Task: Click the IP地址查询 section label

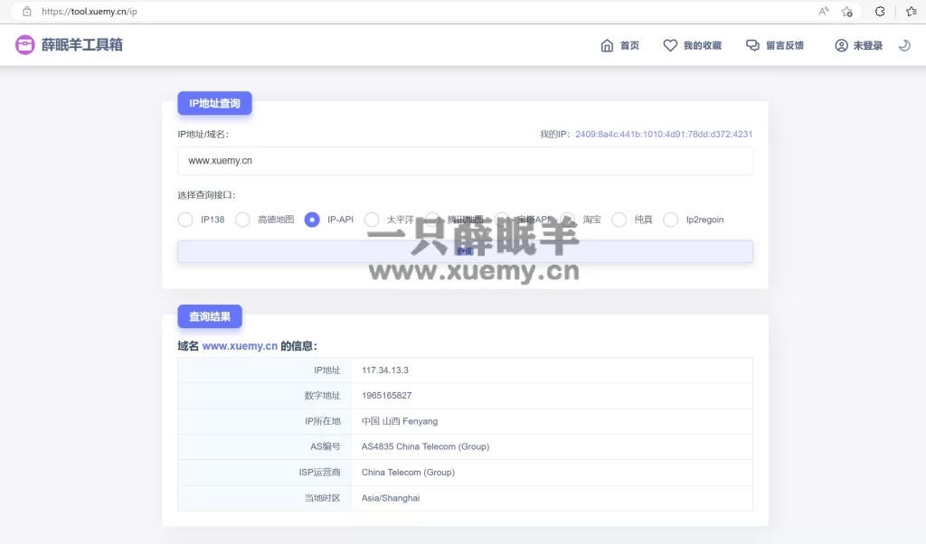Action: point(215,103)
